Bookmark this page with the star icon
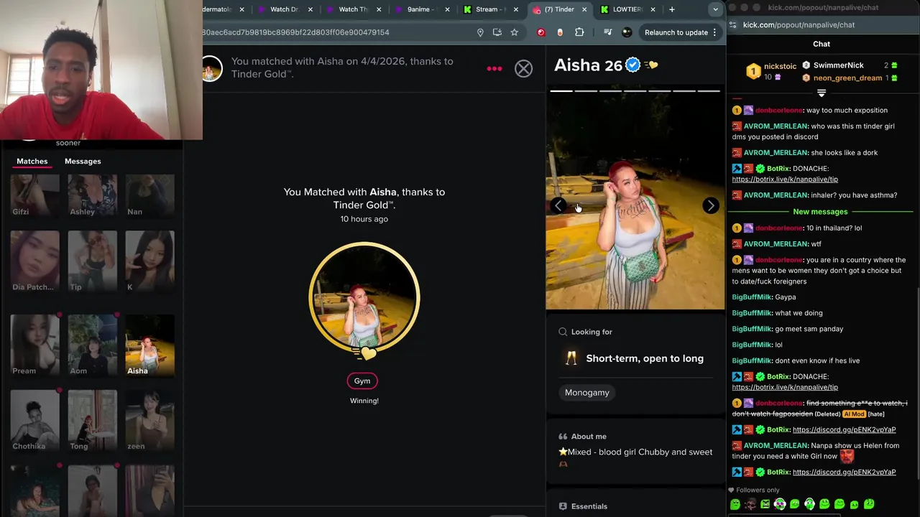This screenshot has height=517, width=920. tap(515, 32)
